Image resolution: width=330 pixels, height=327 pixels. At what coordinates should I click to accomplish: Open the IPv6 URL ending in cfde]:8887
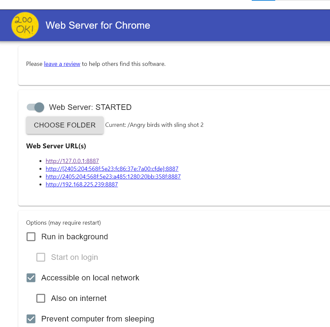(x=112, y=169)
